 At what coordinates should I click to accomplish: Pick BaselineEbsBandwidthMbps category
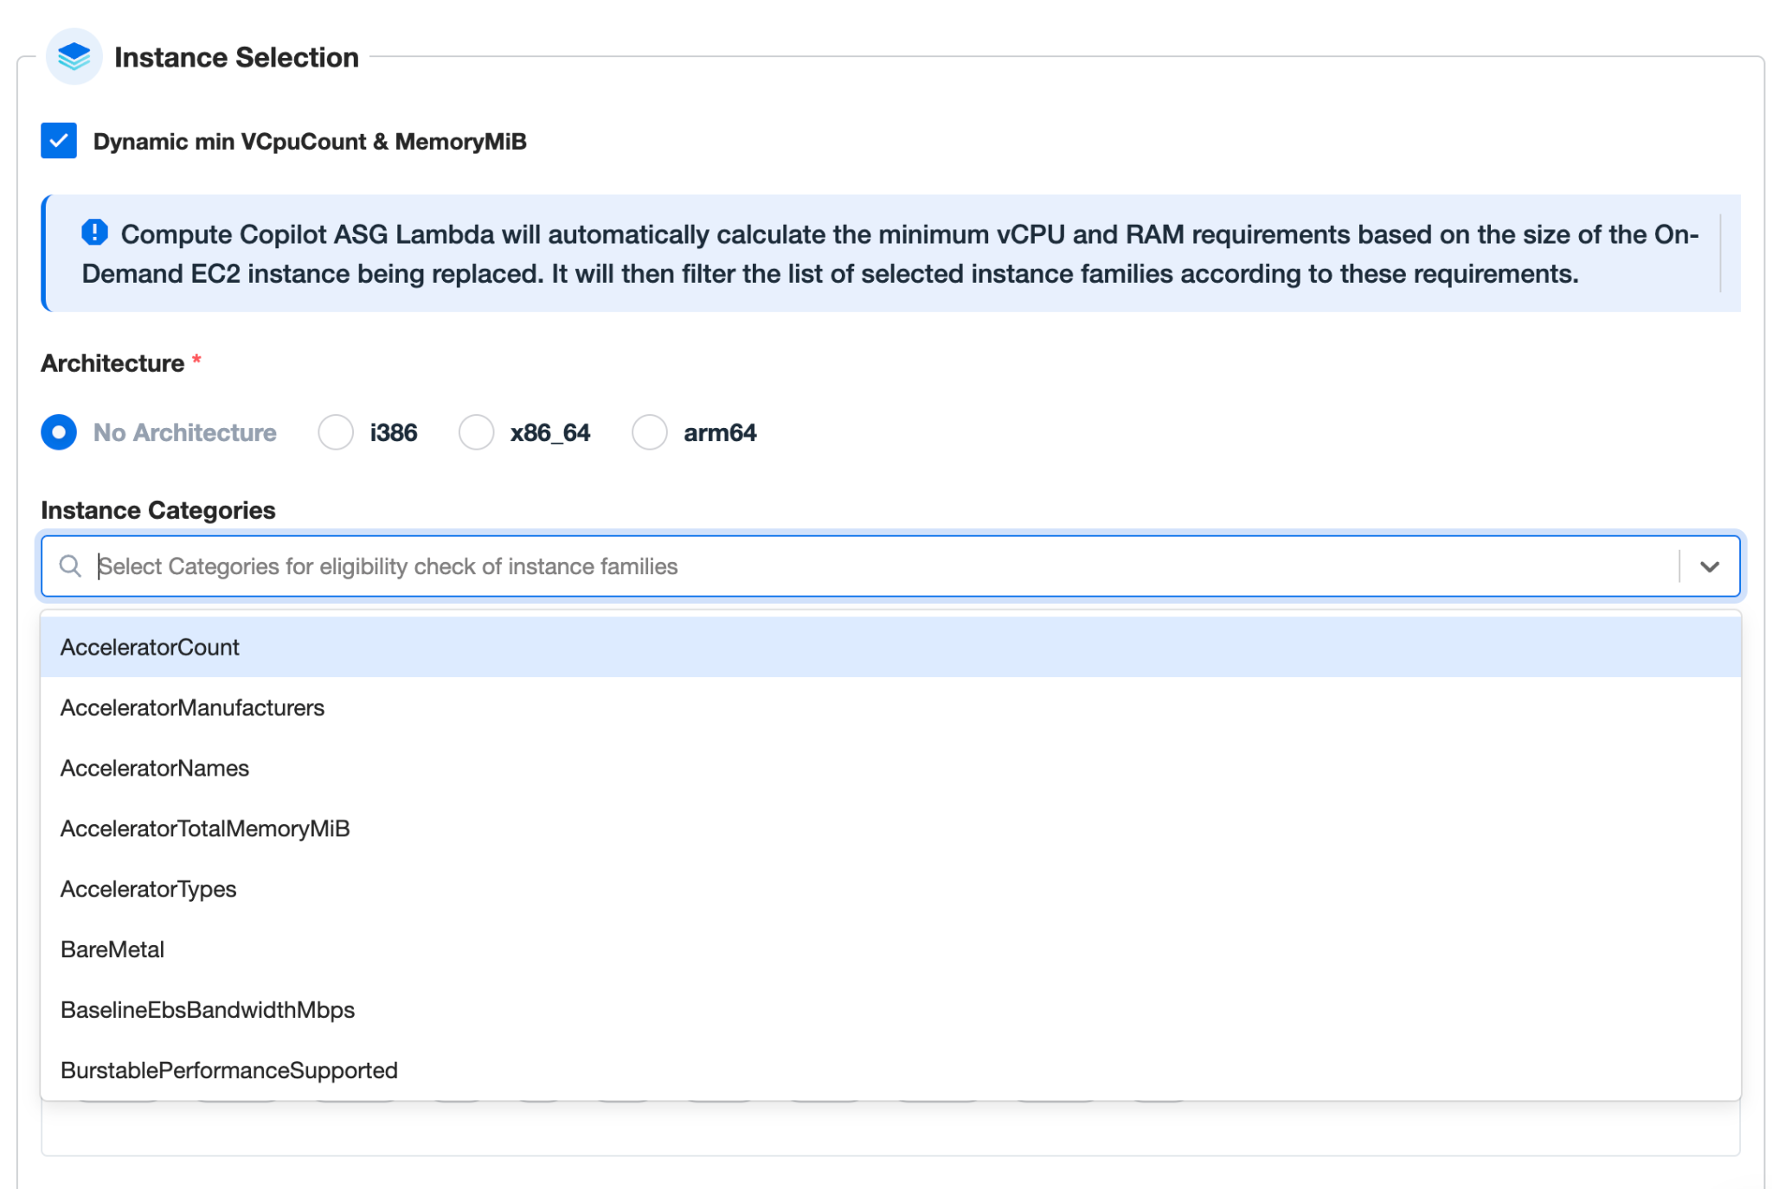[890, 1010]
